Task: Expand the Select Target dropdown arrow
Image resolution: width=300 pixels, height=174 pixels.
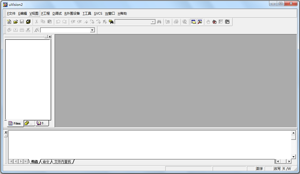Action: click(92, 30)
